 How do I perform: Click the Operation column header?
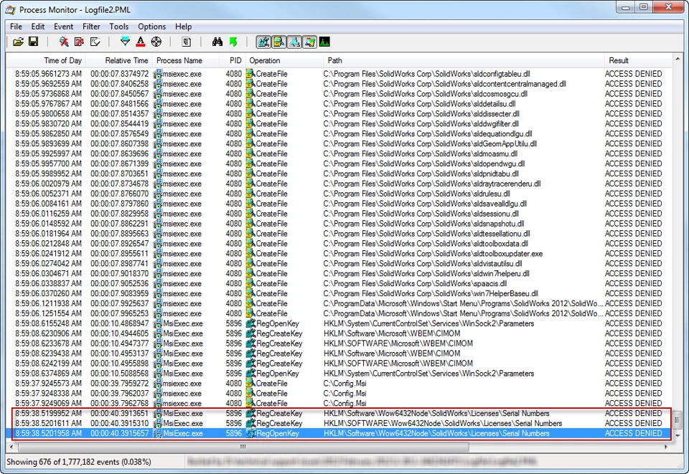click(x=283, y=60)
